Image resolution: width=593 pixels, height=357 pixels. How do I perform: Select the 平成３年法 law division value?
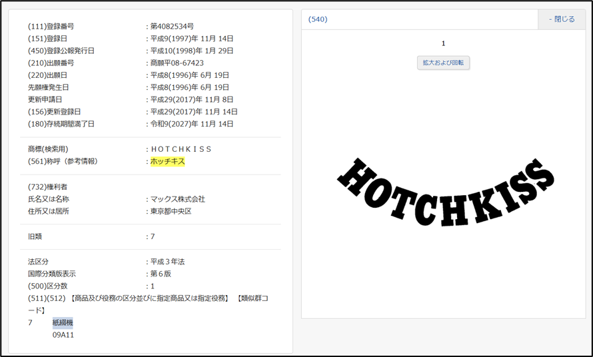[167, 262]
